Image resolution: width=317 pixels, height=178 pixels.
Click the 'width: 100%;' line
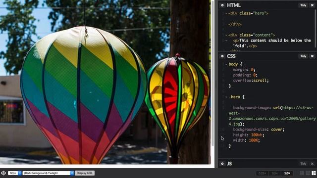pos(246,140)
